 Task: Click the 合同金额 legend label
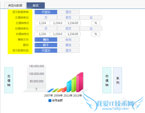tap(57, 100)
